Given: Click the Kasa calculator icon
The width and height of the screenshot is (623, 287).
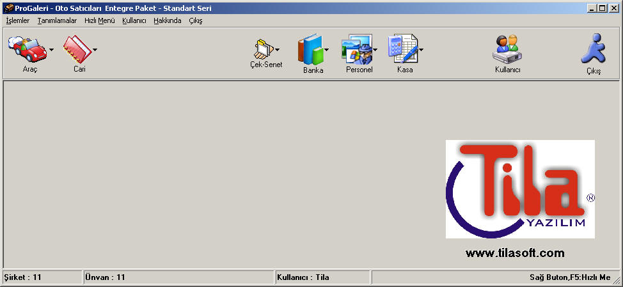Looking at the screenshot, I should pyautogui.click(x=402, y=49).
